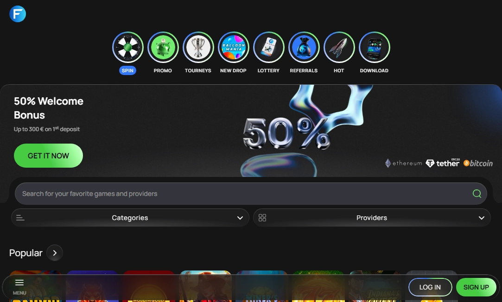The image size is (502, 302).
Task: Expand the Categories dropdown
Action: click(x=130, y=218)
